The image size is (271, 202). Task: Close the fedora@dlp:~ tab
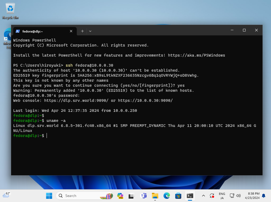point(71,31)
